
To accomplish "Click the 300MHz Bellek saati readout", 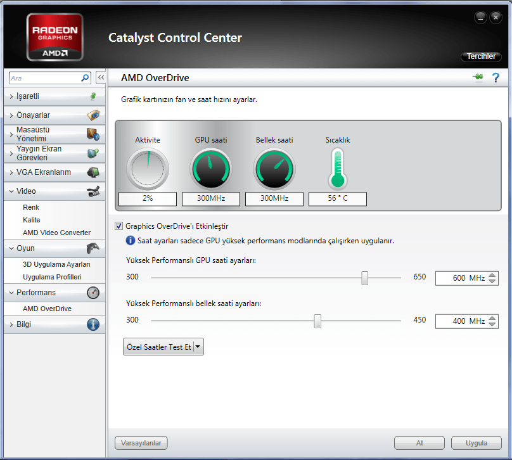I will [274, 198].
